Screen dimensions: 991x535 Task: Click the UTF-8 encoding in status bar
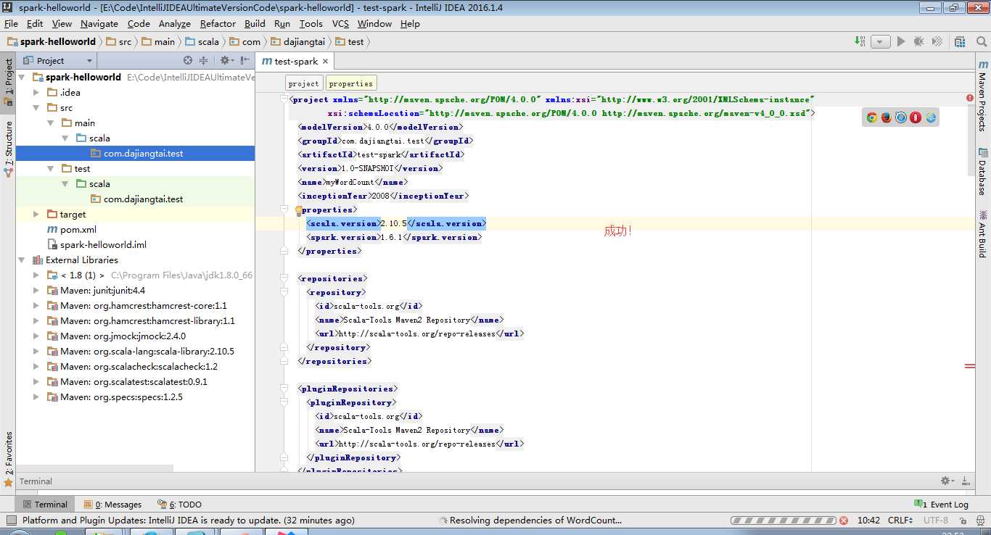936,521
